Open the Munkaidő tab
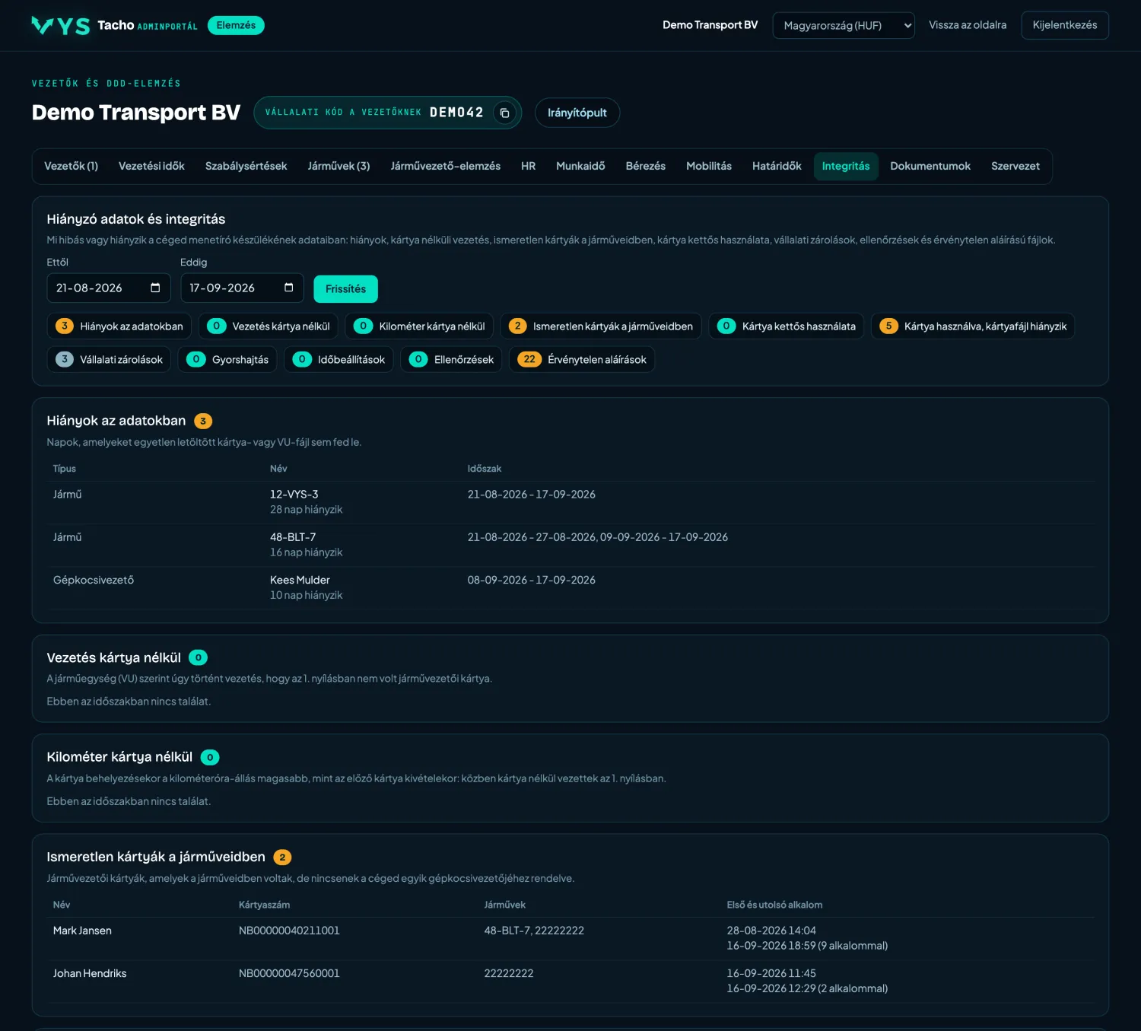Viewport: 1141px width, 1031px height. pos(580,166)
